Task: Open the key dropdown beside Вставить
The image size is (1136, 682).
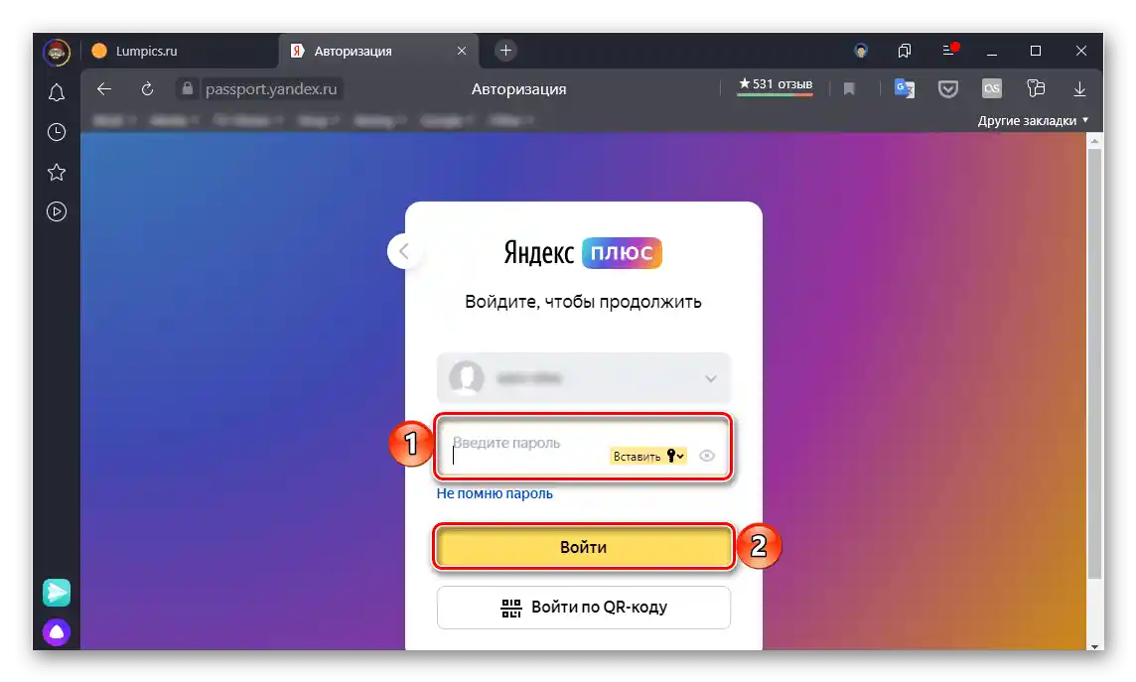Action: click(x=675, y=456)
